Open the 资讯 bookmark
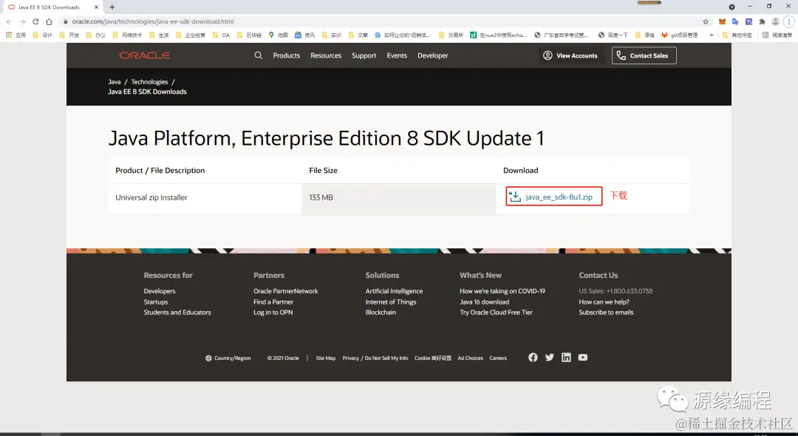Screen dimensions: 798x436 pyautogui.click(x=305, y=35)
